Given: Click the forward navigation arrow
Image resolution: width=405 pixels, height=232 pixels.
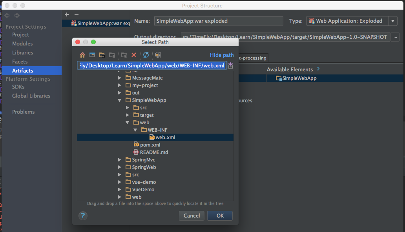Looking at the screenshot, I should pyautogui.click(x=17, y=16).
